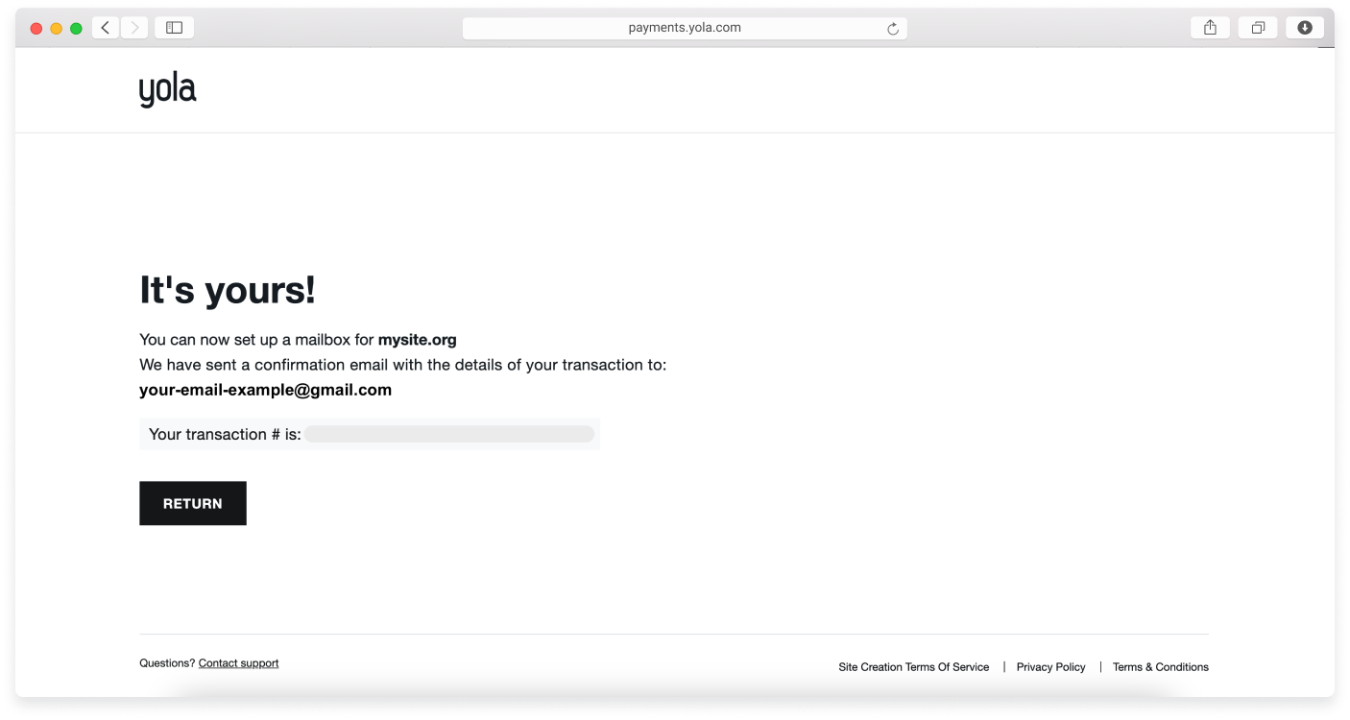The width and height of the screenshot is (1350, 720).
Task: Click the It's yours! heading
Action: click(x=227, y=290)
